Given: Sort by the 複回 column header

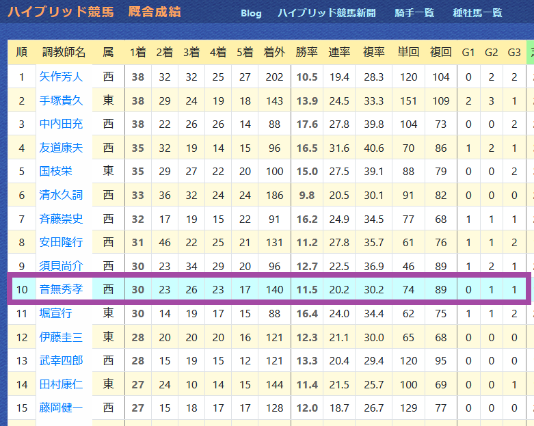Looking at the screenshot, I should pos(441,53).
